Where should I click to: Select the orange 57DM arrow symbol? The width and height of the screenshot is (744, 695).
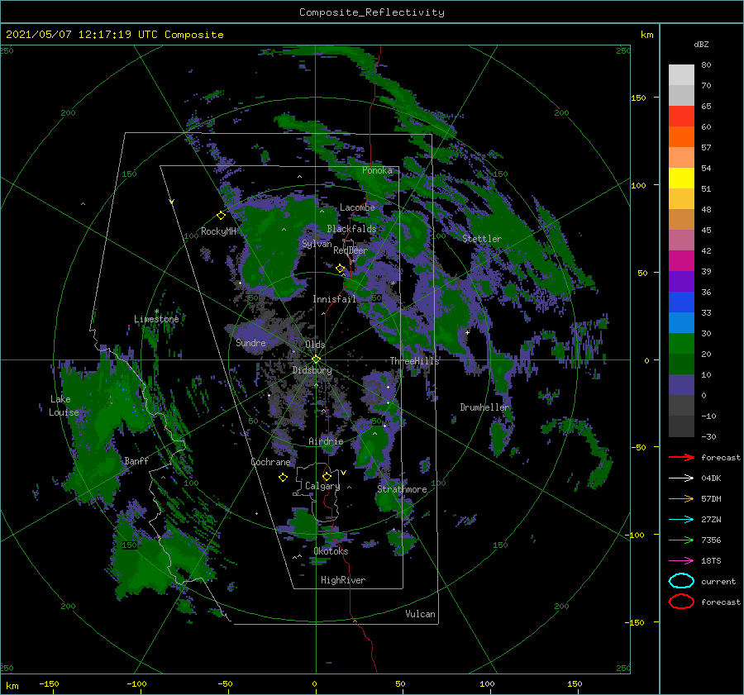681,498
